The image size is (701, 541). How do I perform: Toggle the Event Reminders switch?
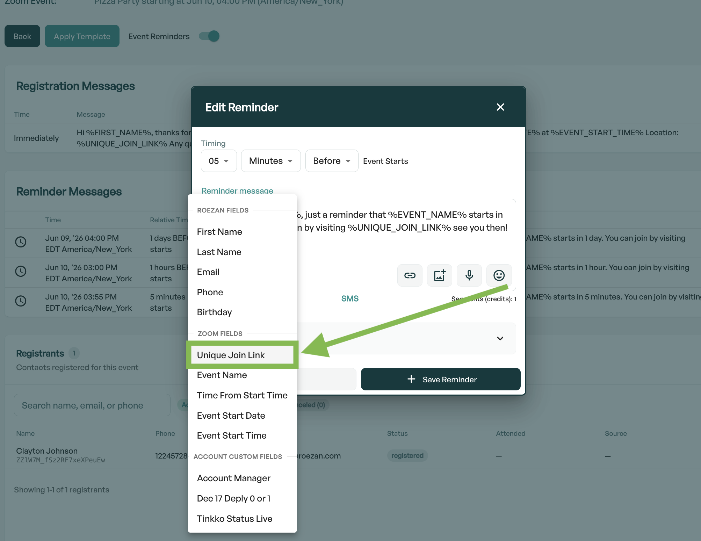(209, 36)
